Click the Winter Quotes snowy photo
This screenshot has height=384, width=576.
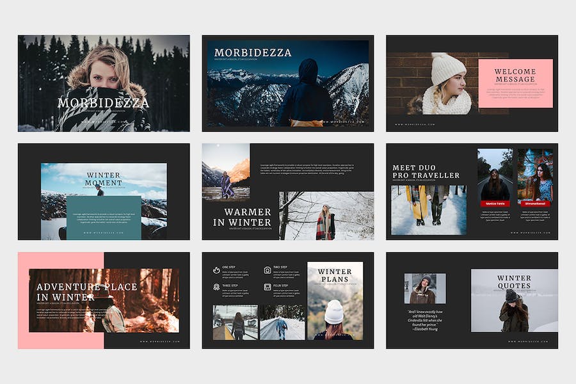point(515,301)
